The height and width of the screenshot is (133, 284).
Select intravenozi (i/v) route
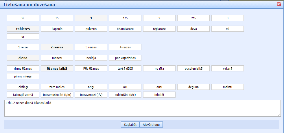tap(91, 95)
